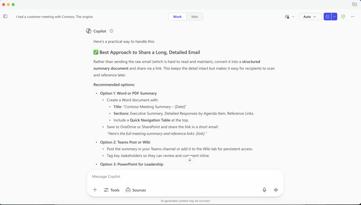Screen dimensions: 361x205
Task: Switch to the Web scope
Action: point(195,17)
